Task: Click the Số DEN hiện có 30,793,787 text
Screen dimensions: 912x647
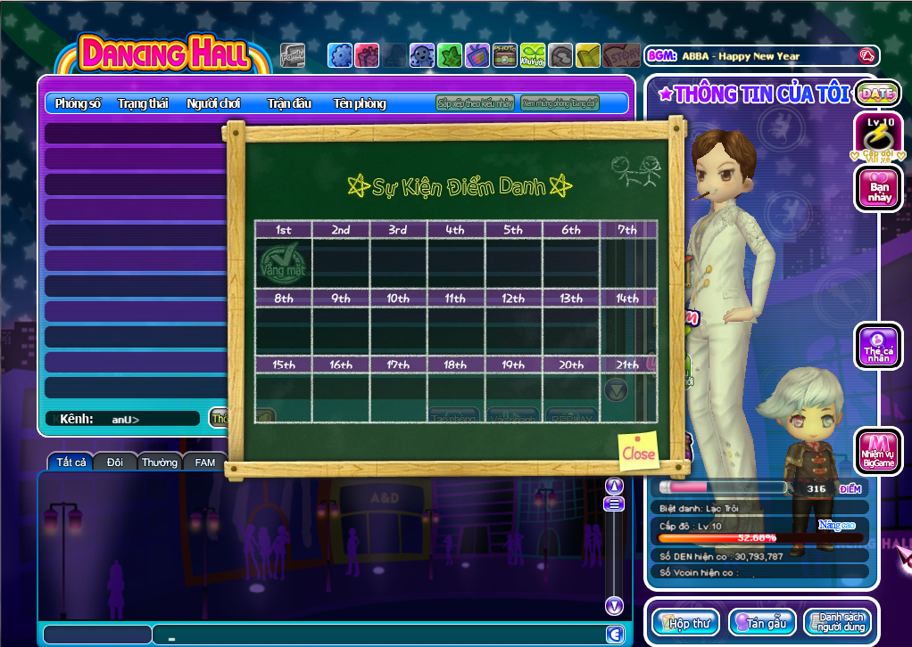Action: tap(721, 556)
